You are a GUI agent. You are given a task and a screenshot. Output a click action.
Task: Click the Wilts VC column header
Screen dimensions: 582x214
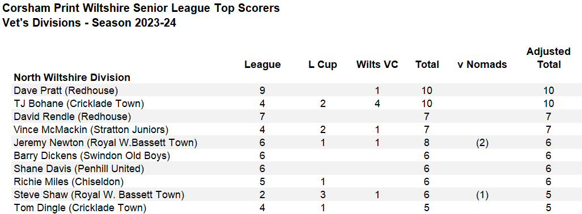pyautogui.click(x=377, y=65)
